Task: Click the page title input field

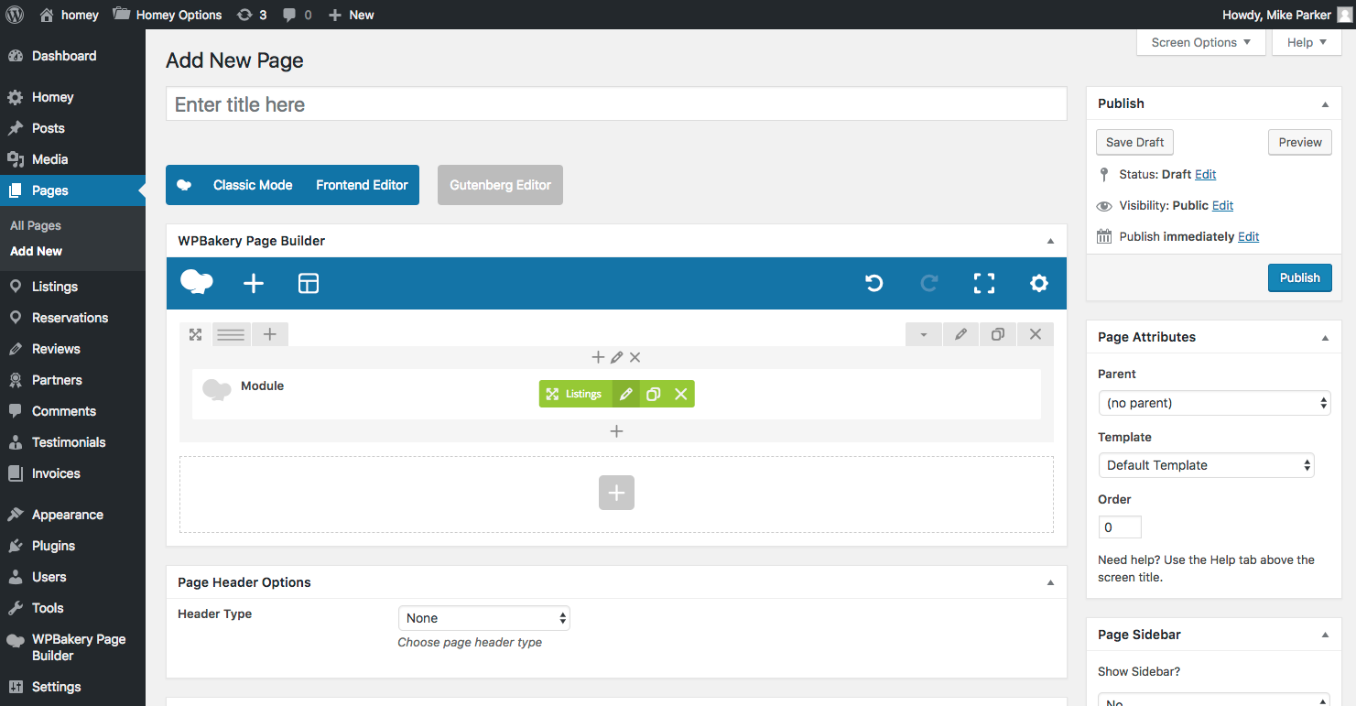Action: (616, 104)
